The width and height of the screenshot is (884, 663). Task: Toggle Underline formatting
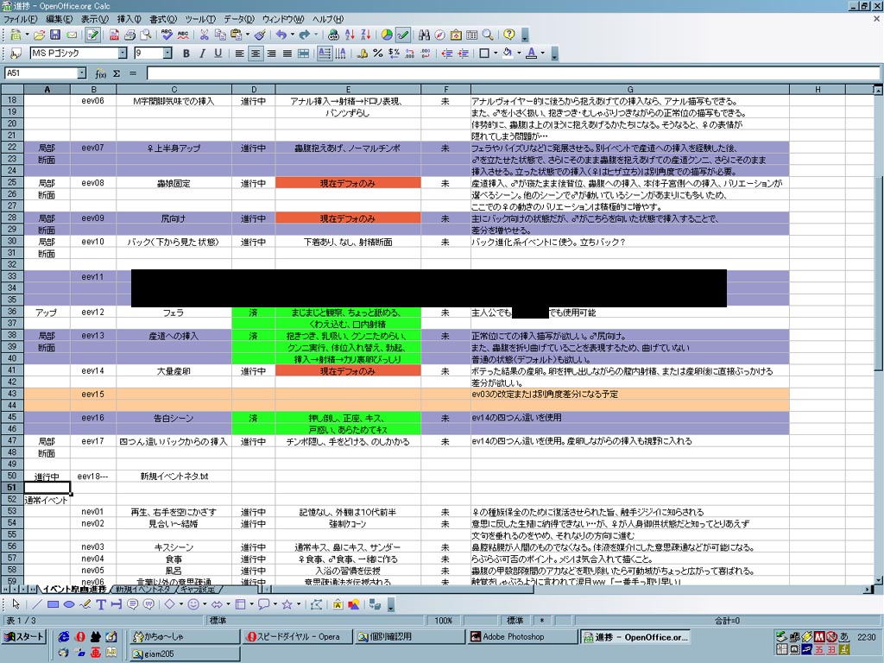[218, 53]
